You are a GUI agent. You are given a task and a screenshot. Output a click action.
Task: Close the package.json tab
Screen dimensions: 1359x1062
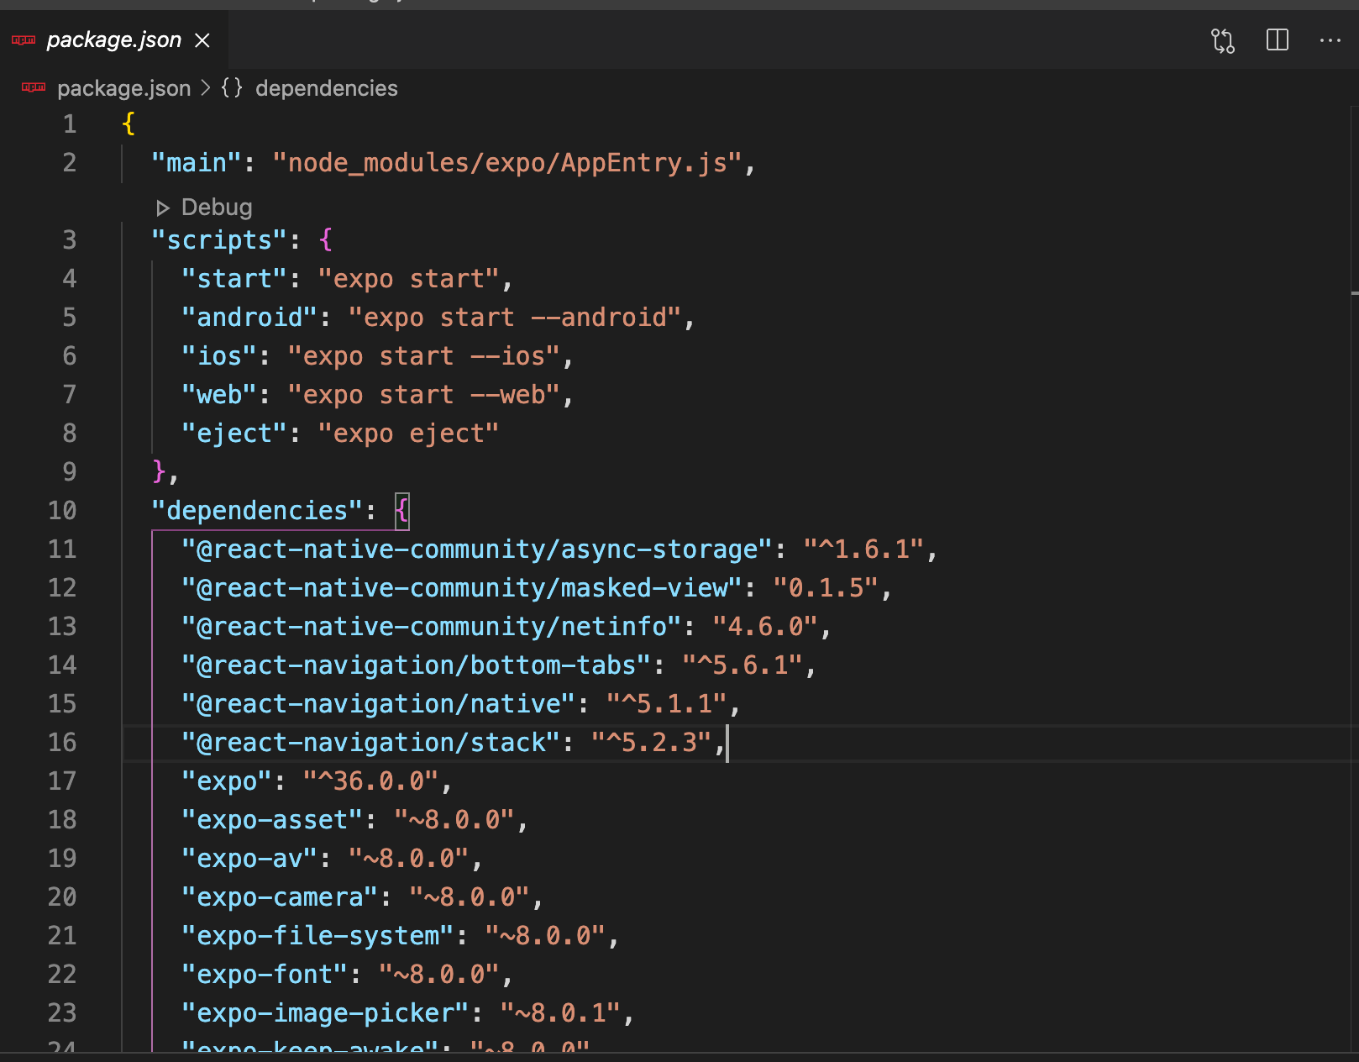pos(202,40)
